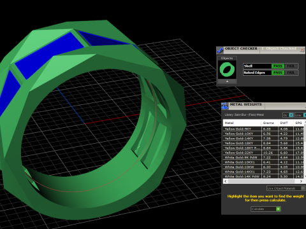Click the PASS indicator for Shell
Viewport: 306px width, 229px height.
(x=278, y=66)
